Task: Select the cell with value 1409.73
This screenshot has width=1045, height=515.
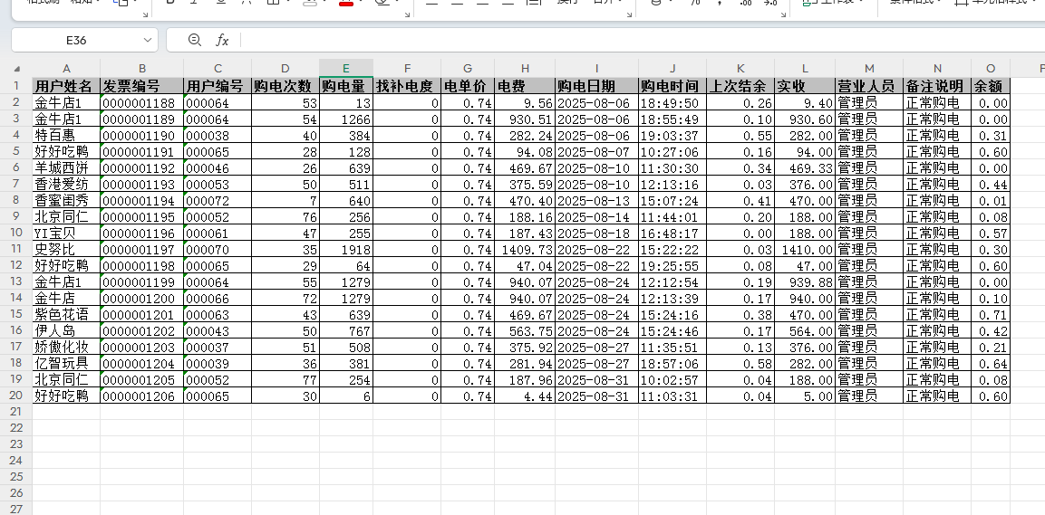Action: point(524,249)
